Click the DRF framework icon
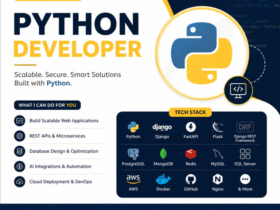This screenshot has height=210, width=280. (x=245, y=127)
